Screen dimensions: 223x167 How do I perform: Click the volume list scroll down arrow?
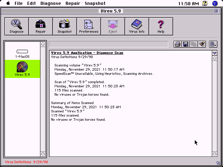point(43,154)
